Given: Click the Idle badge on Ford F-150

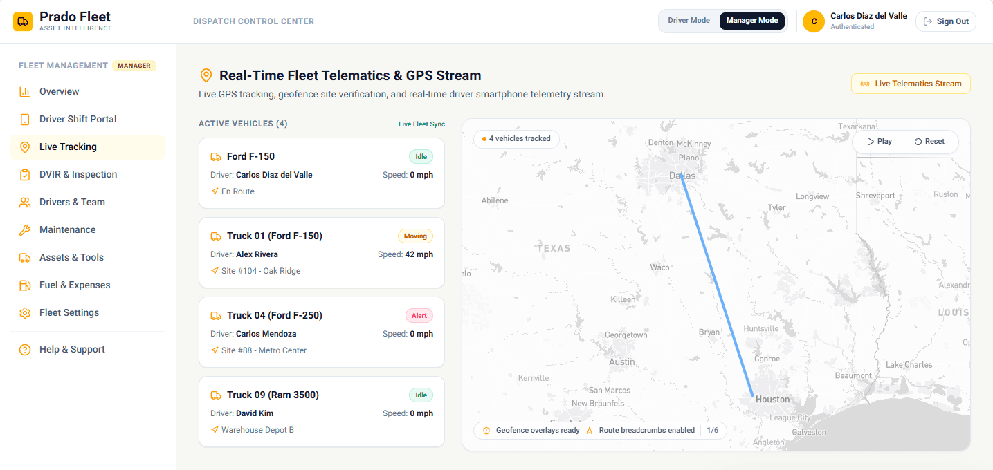Looking at the screenshot, I should coord(421,156).
